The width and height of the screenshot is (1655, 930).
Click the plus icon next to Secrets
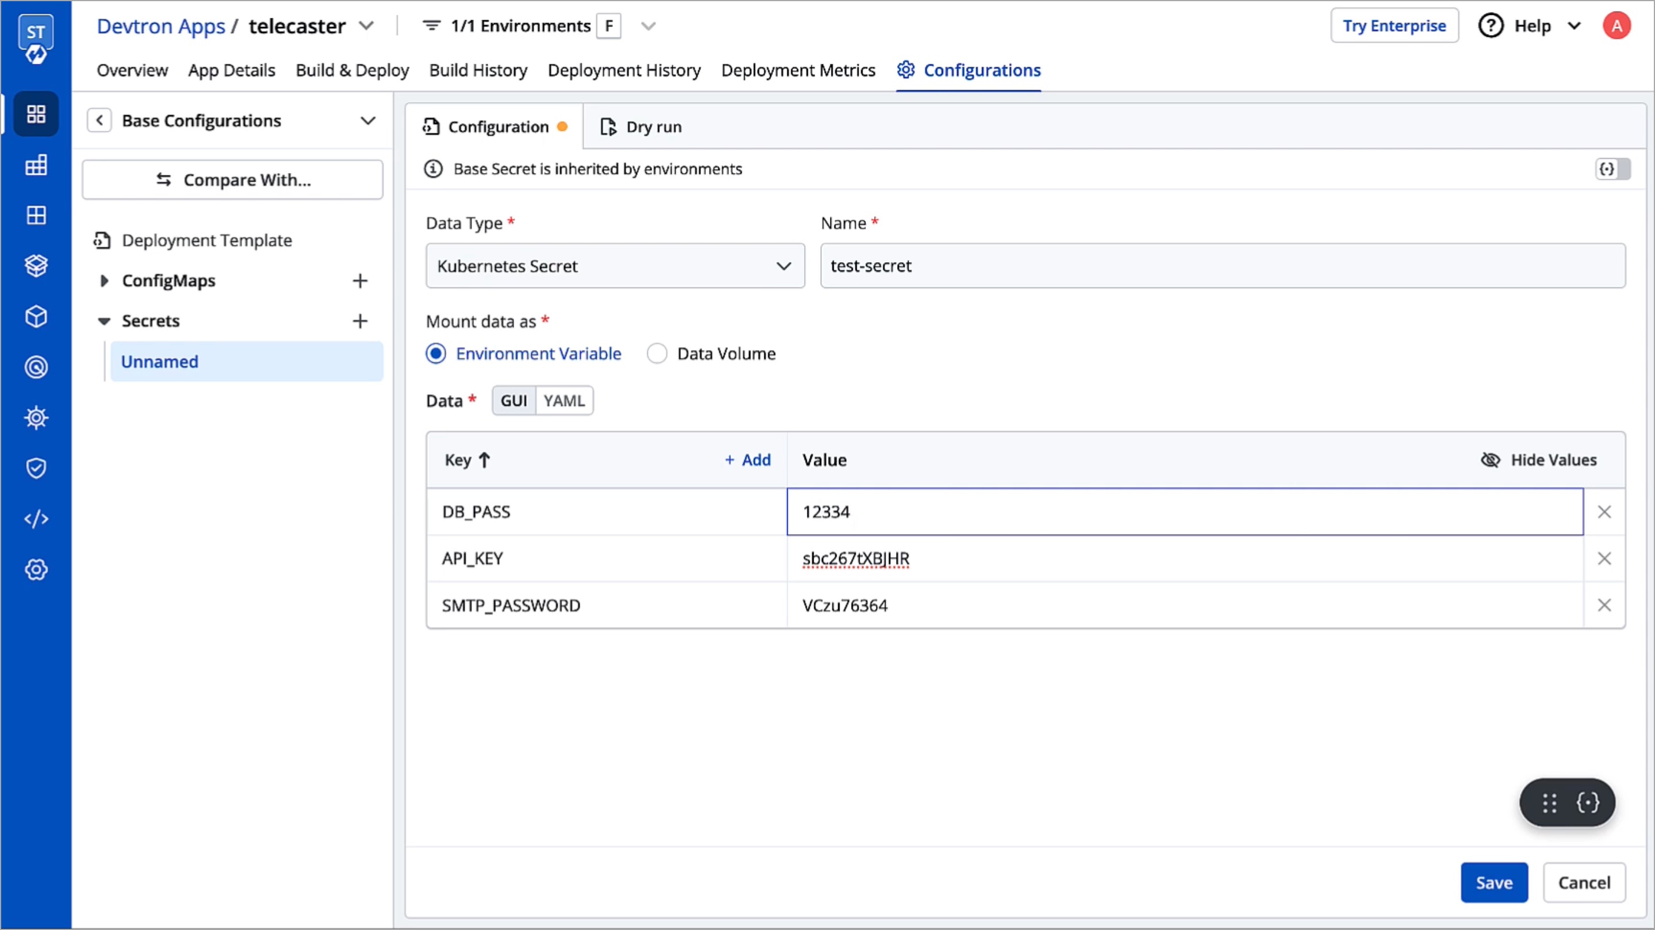coord(360,321)
